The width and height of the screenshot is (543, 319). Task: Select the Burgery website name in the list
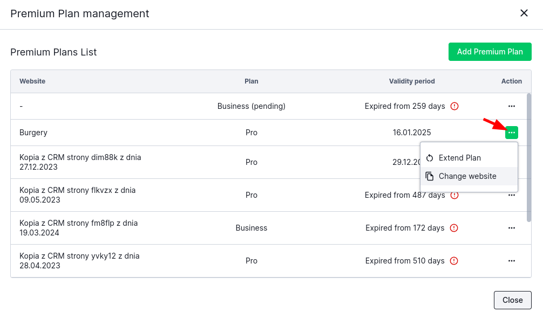[33, 133]
